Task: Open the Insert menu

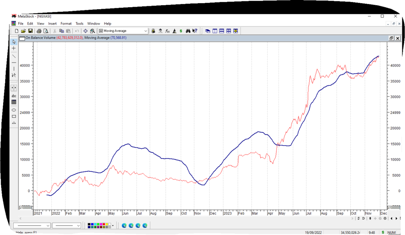Action: [x=52, y=24]
